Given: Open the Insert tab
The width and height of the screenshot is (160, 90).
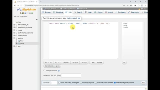Looking at the screenshot, I should [88, 12].
